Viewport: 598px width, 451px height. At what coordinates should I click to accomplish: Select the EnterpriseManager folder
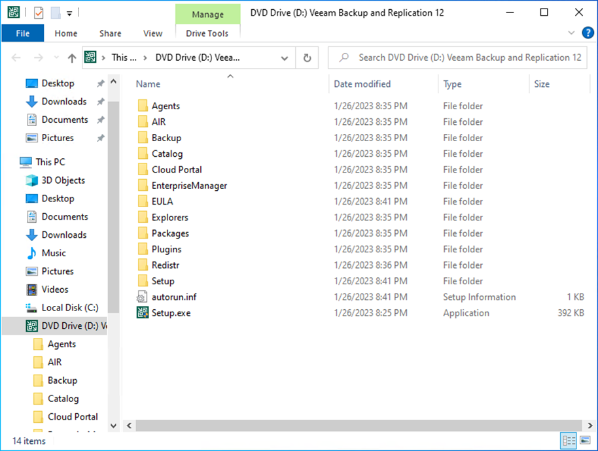tap(189, 186)
